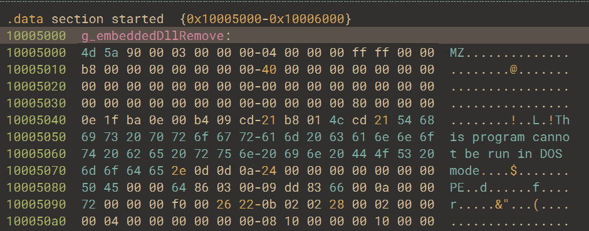Select the 4d byte starting the MZ header

point(88,53)
